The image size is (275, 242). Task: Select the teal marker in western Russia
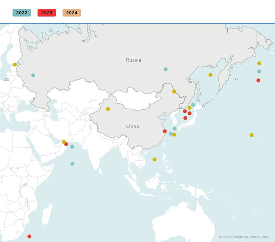(x=33, y=75)
